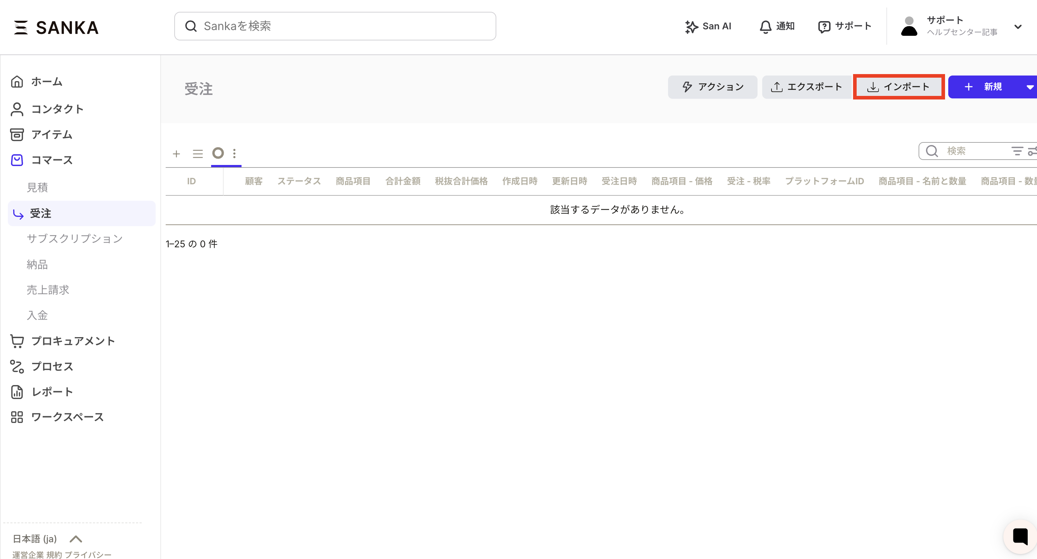Open コンタクト in sidebar
The width and height of the screenshot is (1037, 559).
coord(47,109)
